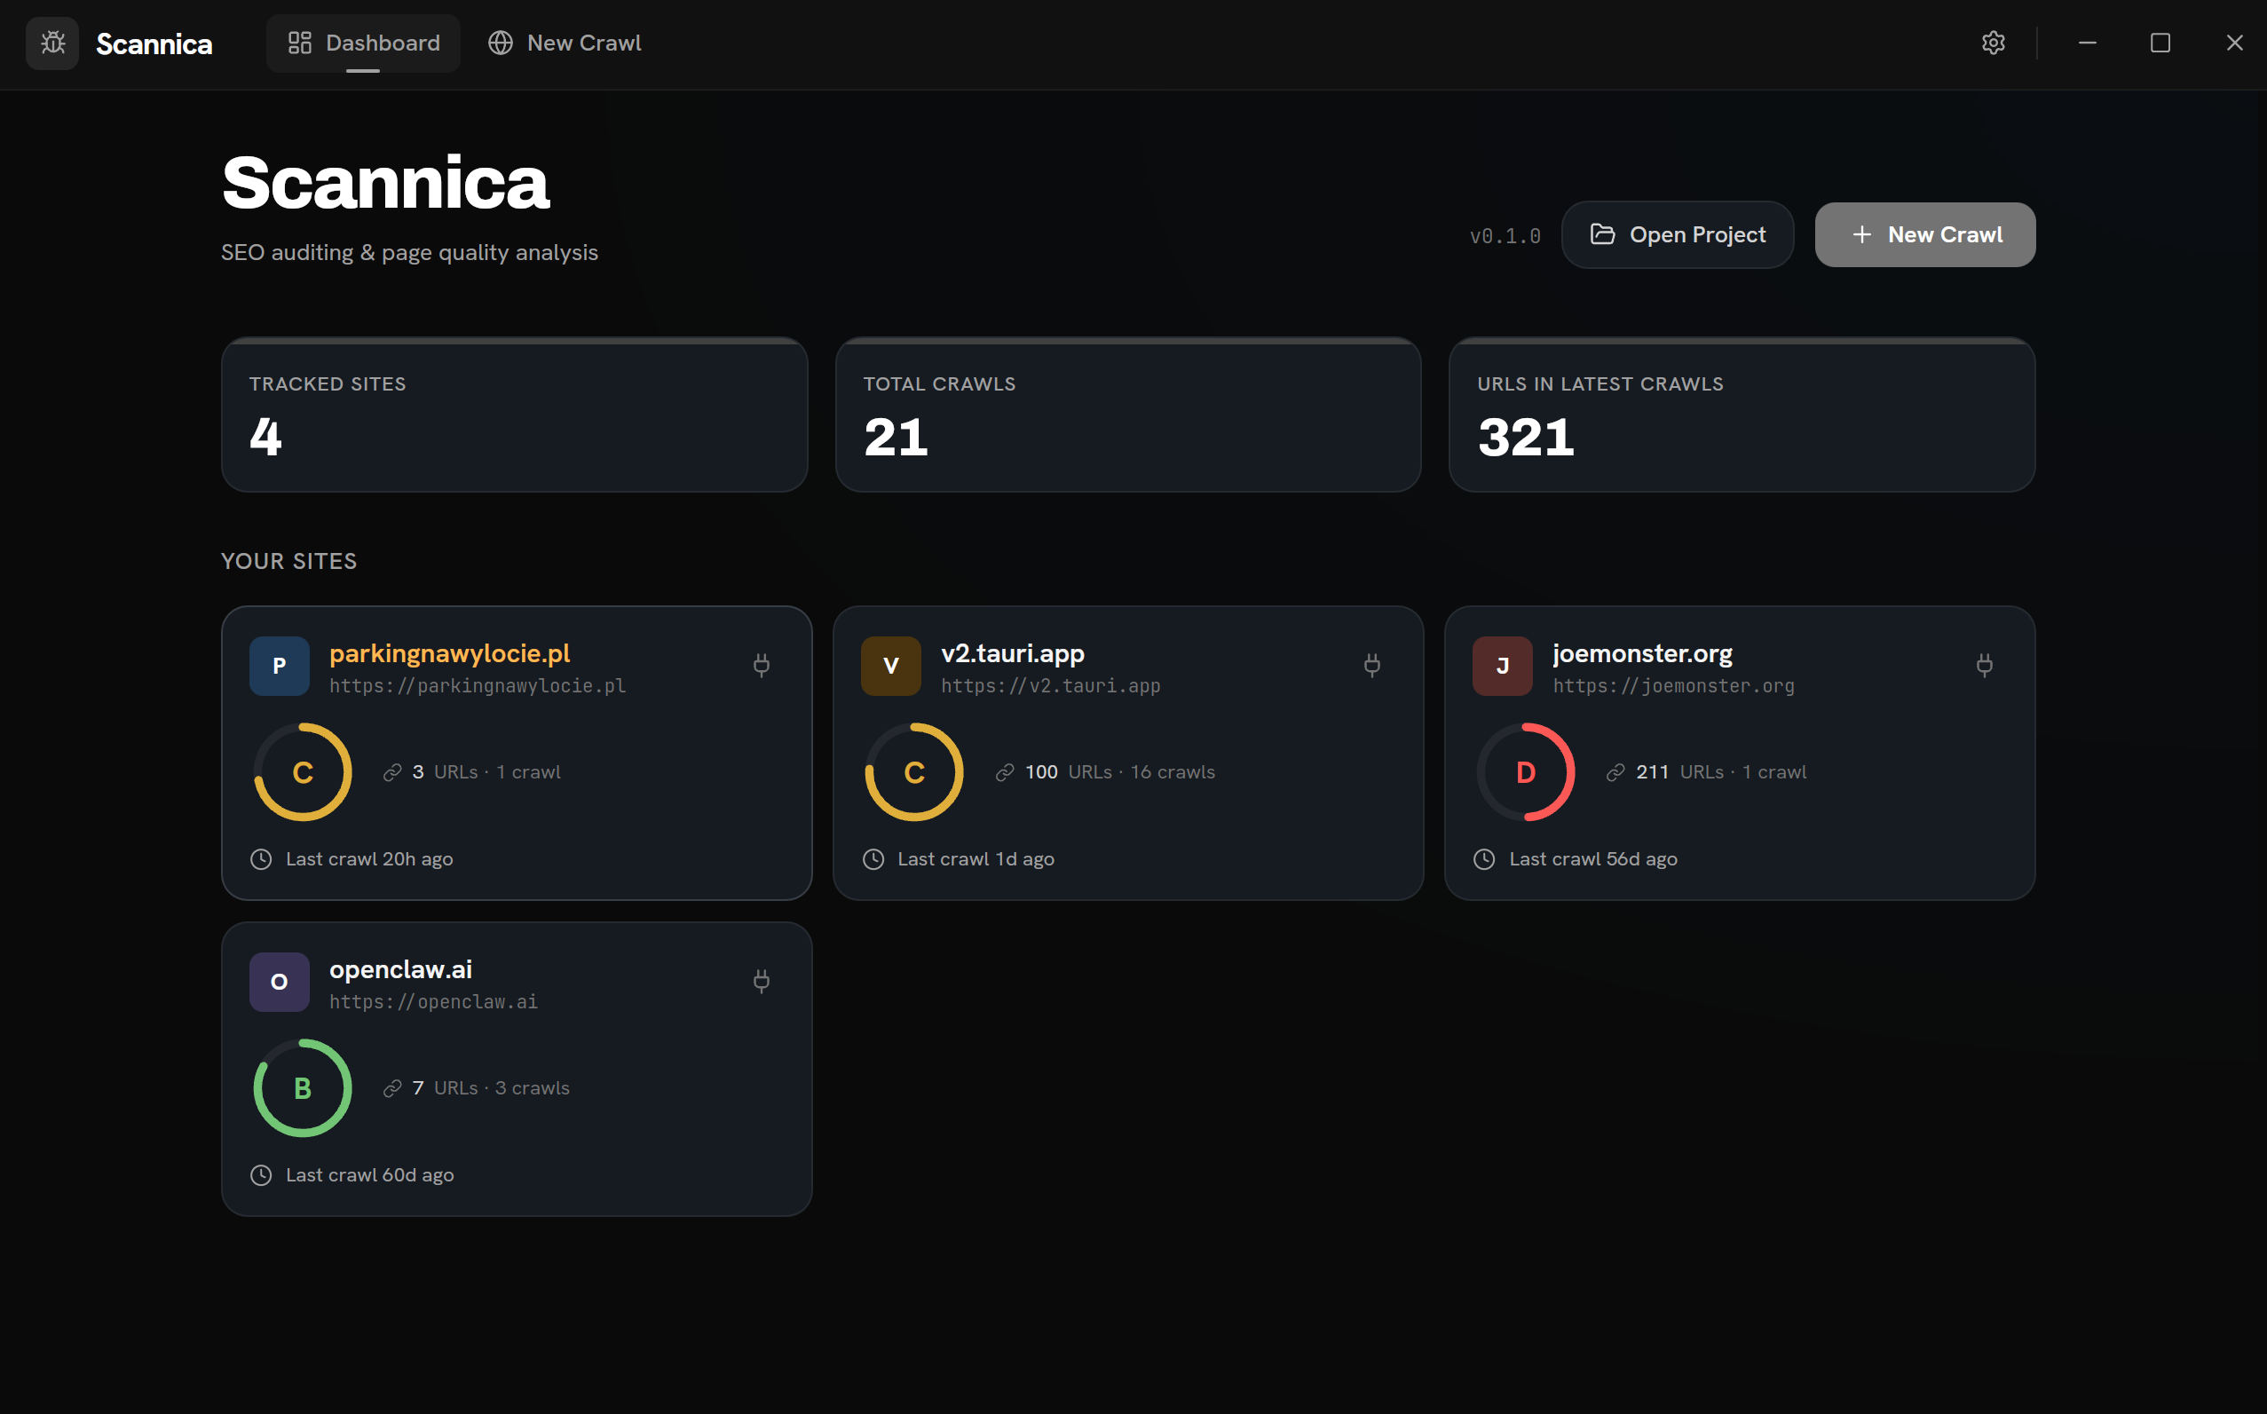The width and height of the screenshot is (2267, 1414).
Task: Select the V avatar badge of v2.tauri.app
Action: tap(890, 665)
